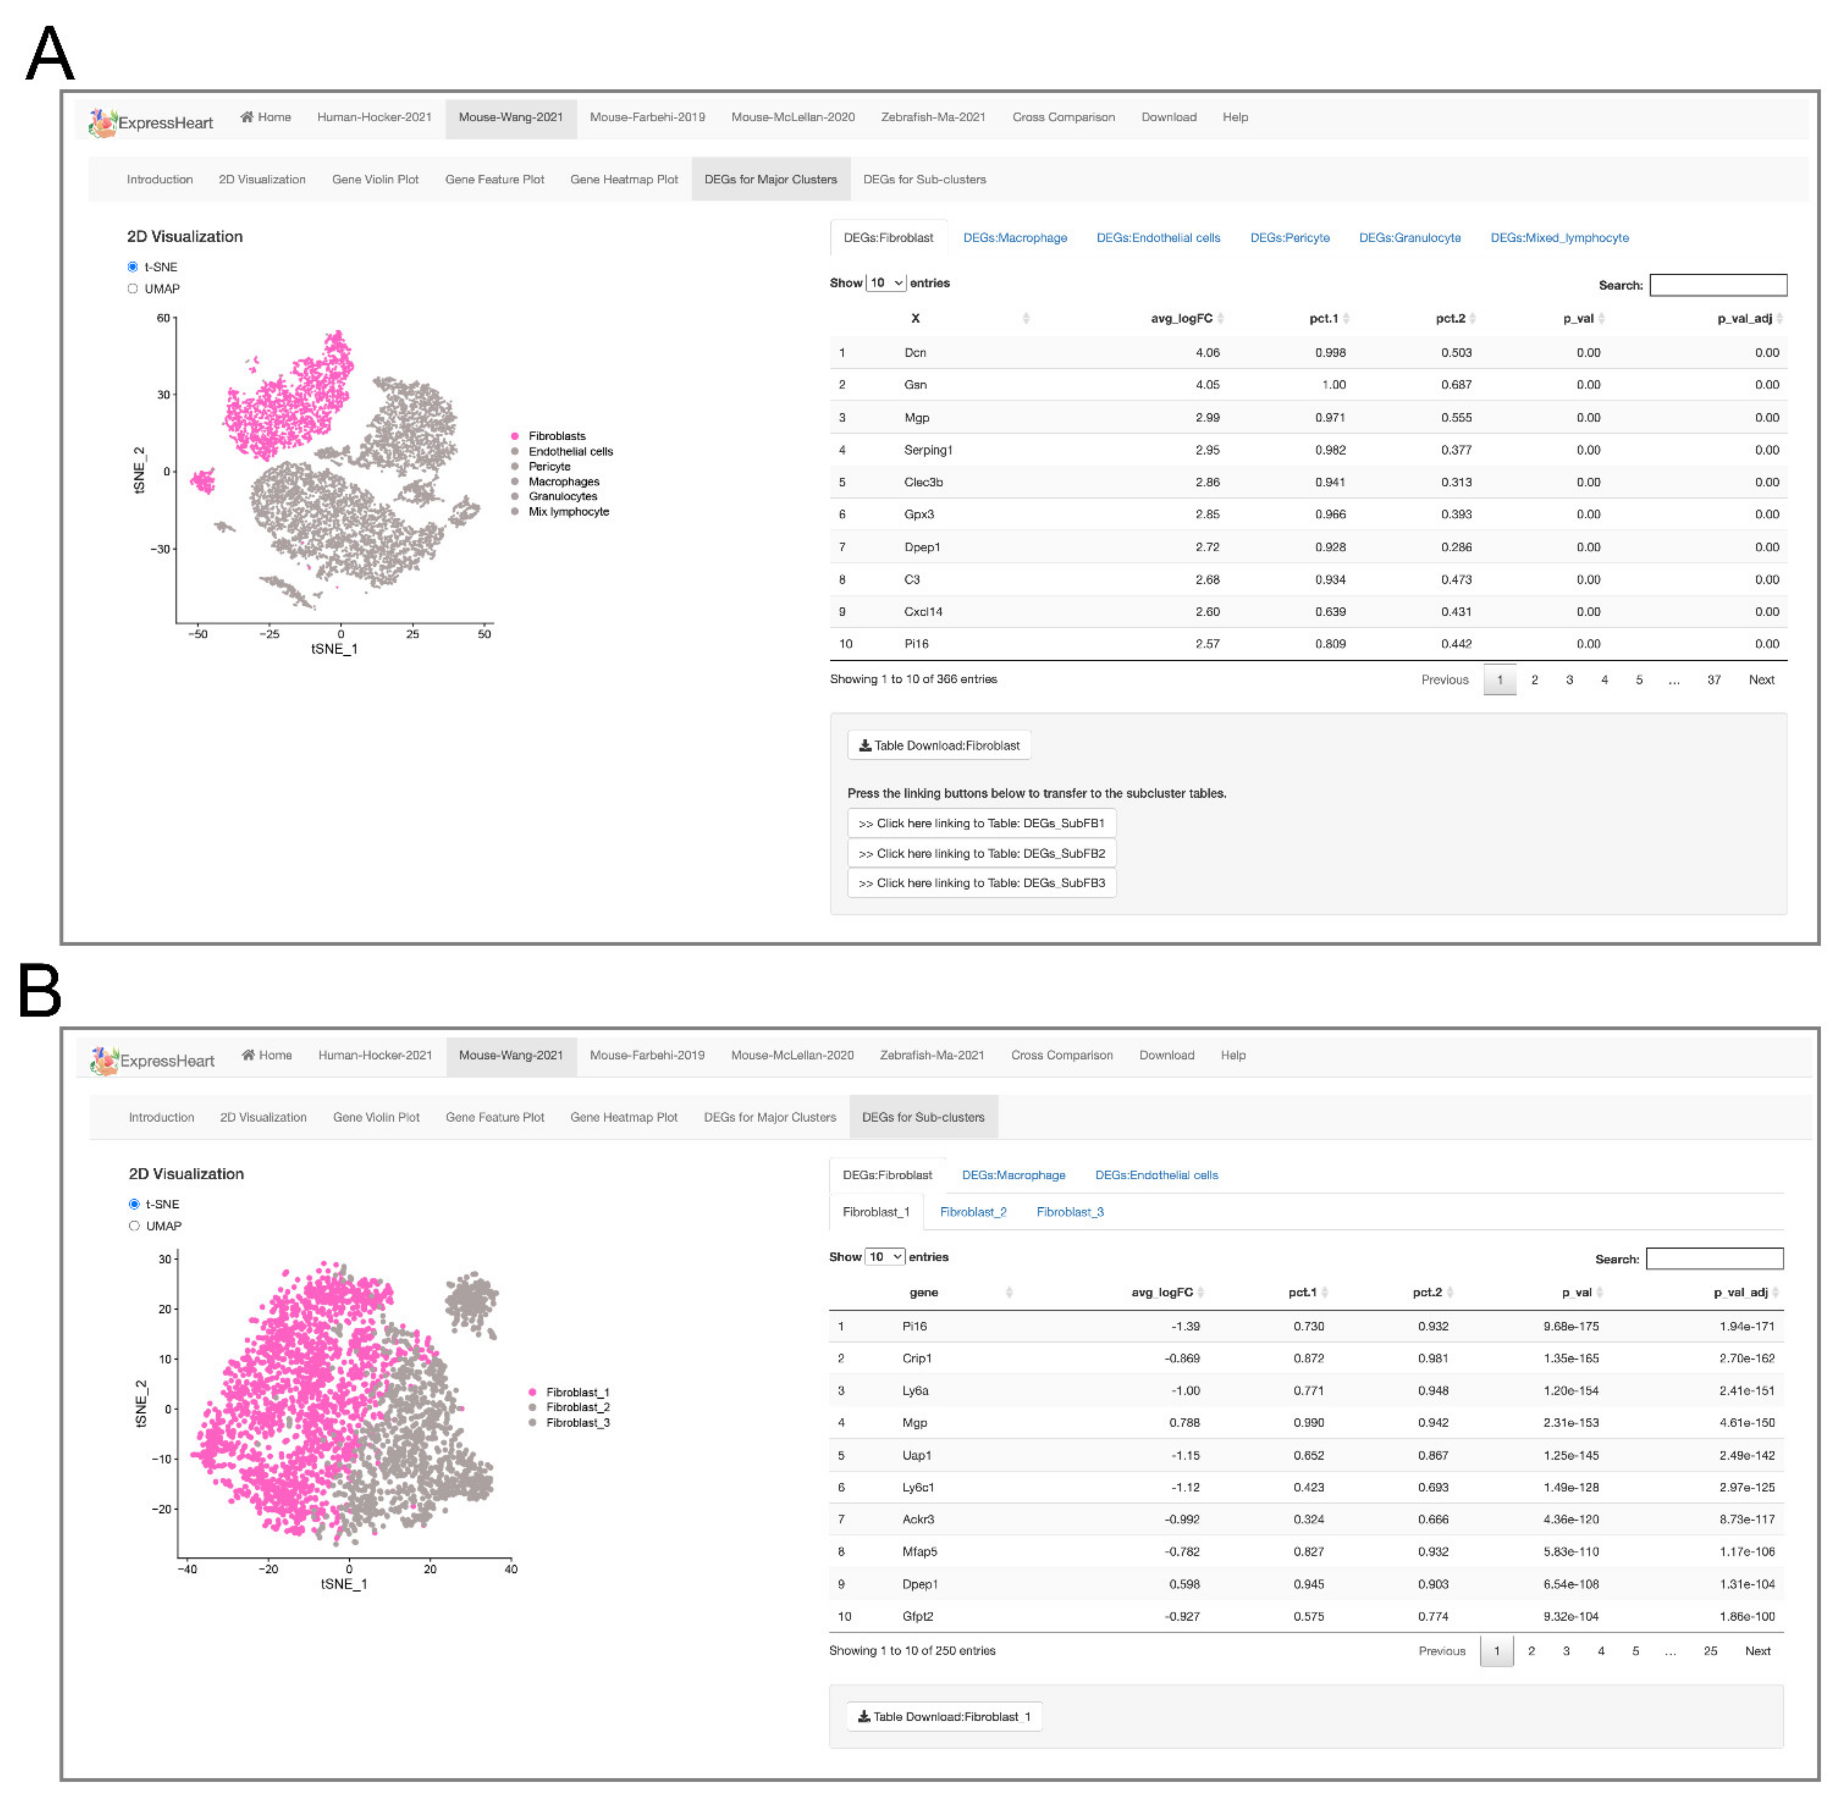Open Show entries dropdown in panel B
The image size is (1834, 1799).
(x=885, y=1257)
